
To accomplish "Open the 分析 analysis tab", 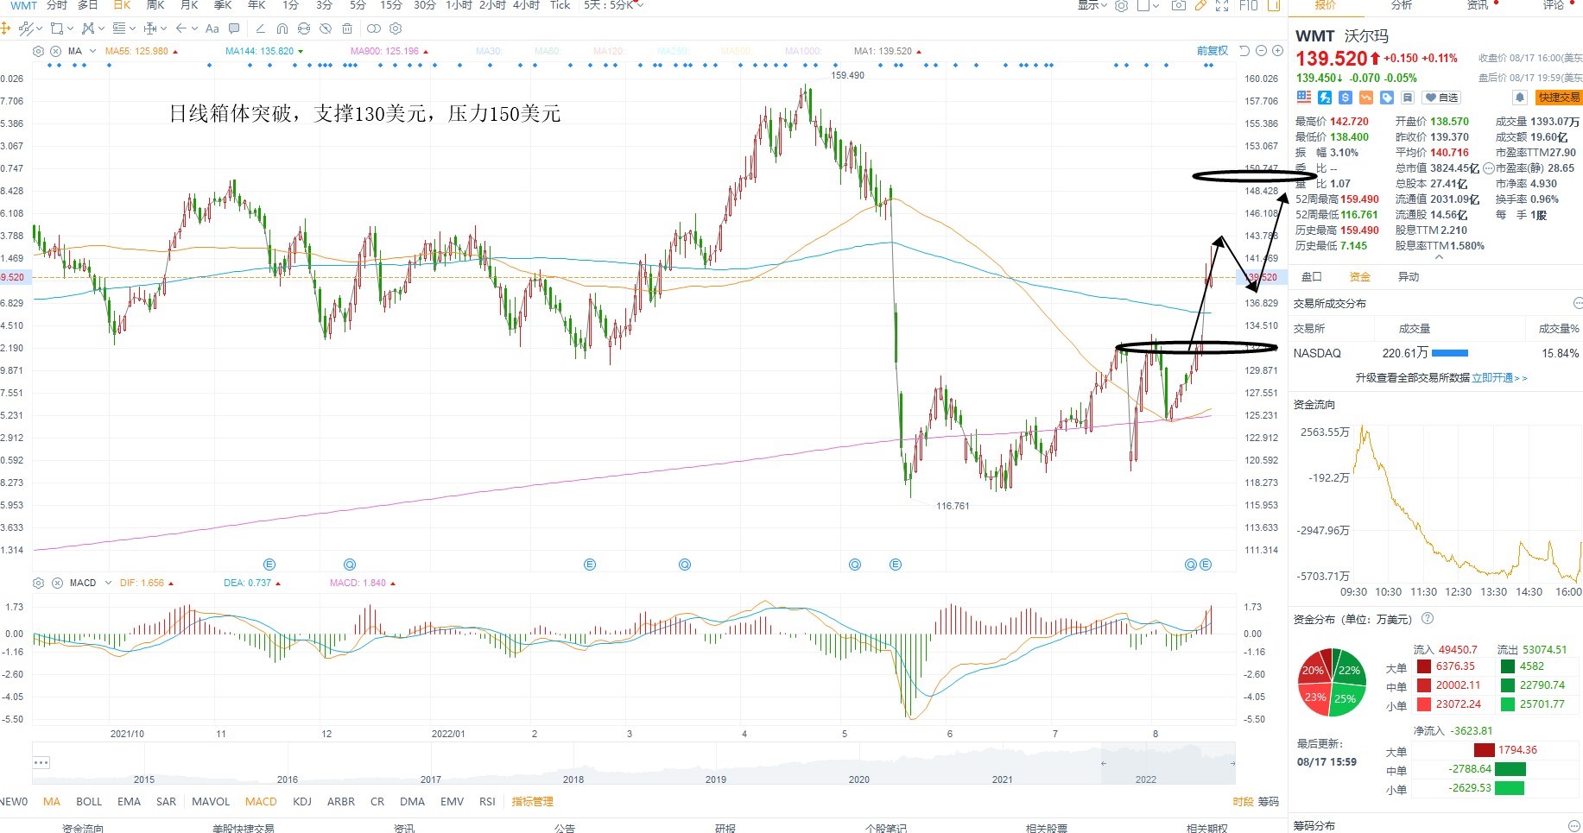I will click(1402, 5).
